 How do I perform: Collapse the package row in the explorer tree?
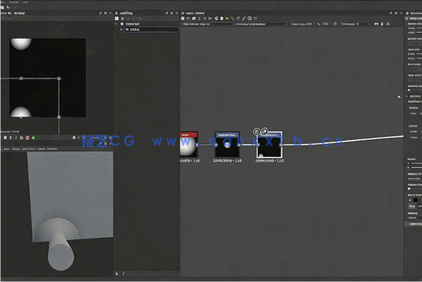[116, 24]
